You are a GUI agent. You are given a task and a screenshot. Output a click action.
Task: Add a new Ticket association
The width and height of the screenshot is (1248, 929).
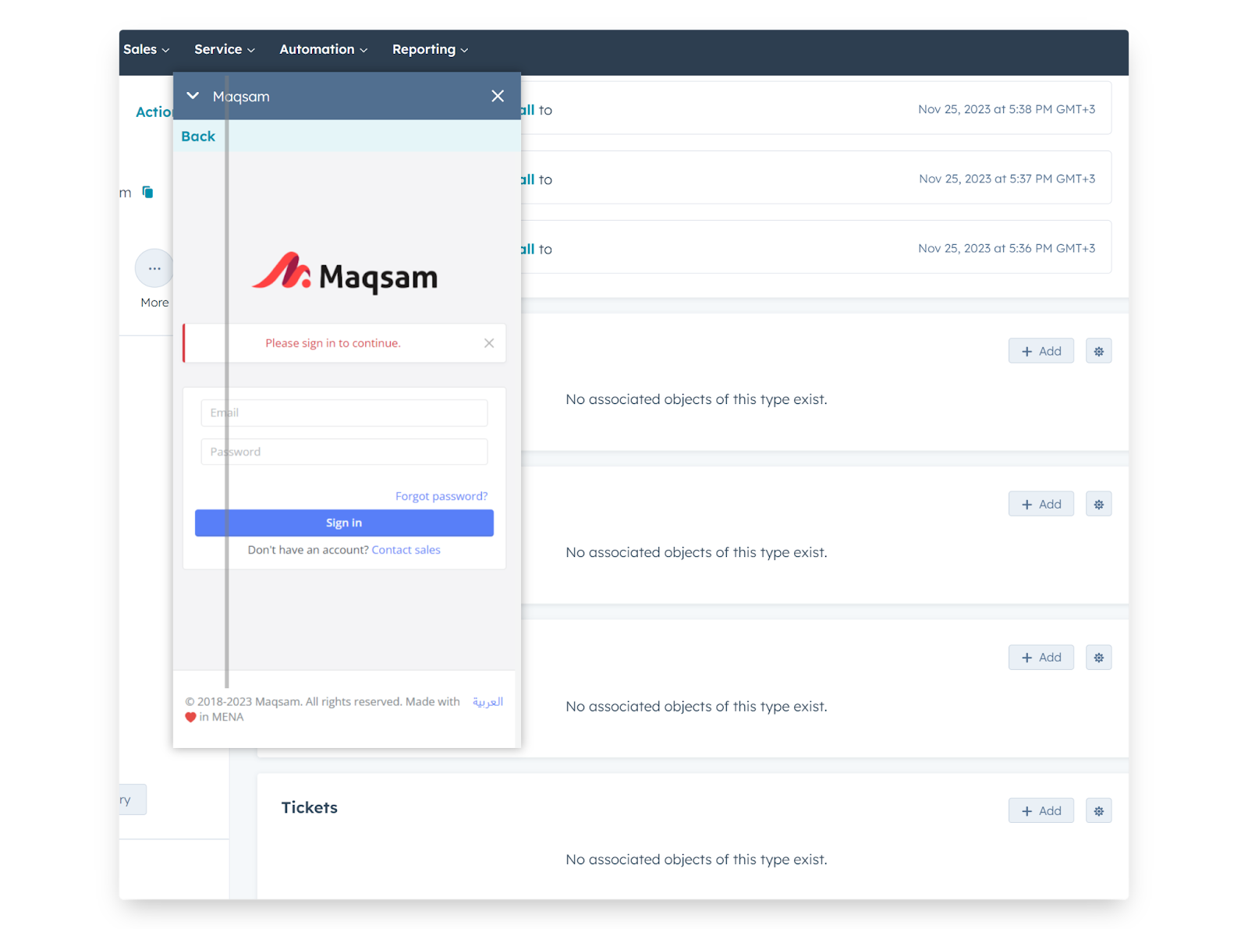[1041, 811]
